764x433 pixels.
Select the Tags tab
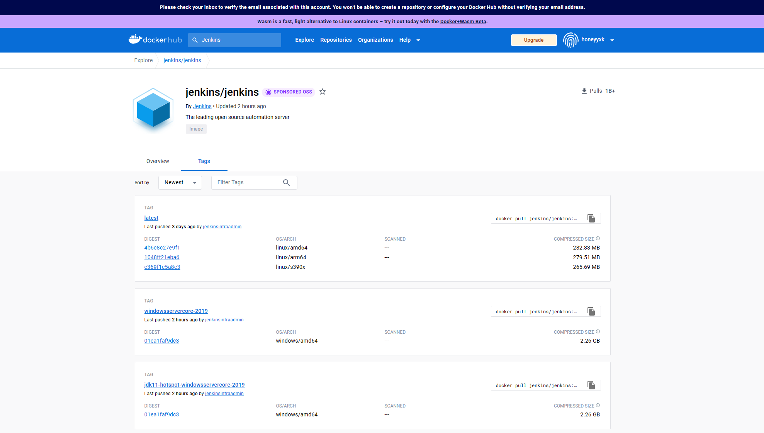point(204,161)
